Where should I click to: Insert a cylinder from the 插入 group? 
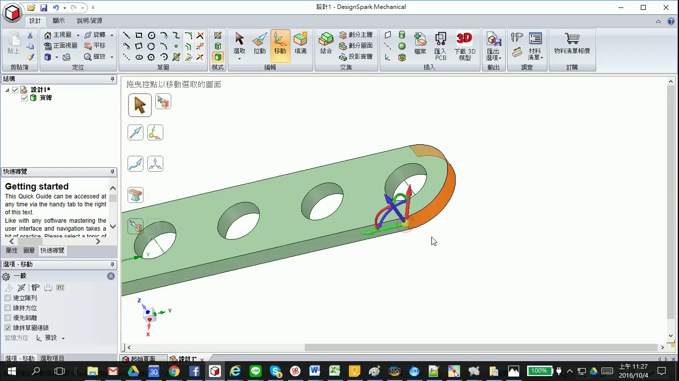tap(402, 35)
